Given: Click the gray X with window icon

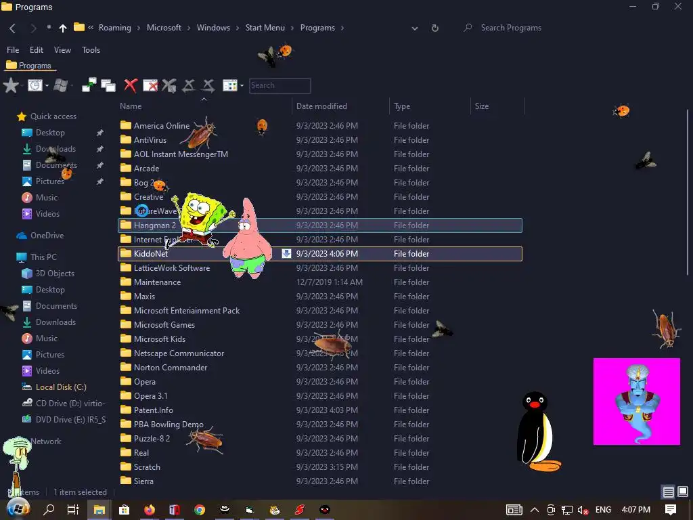Looking at the screenshot, I should click(x=169, y=85).
